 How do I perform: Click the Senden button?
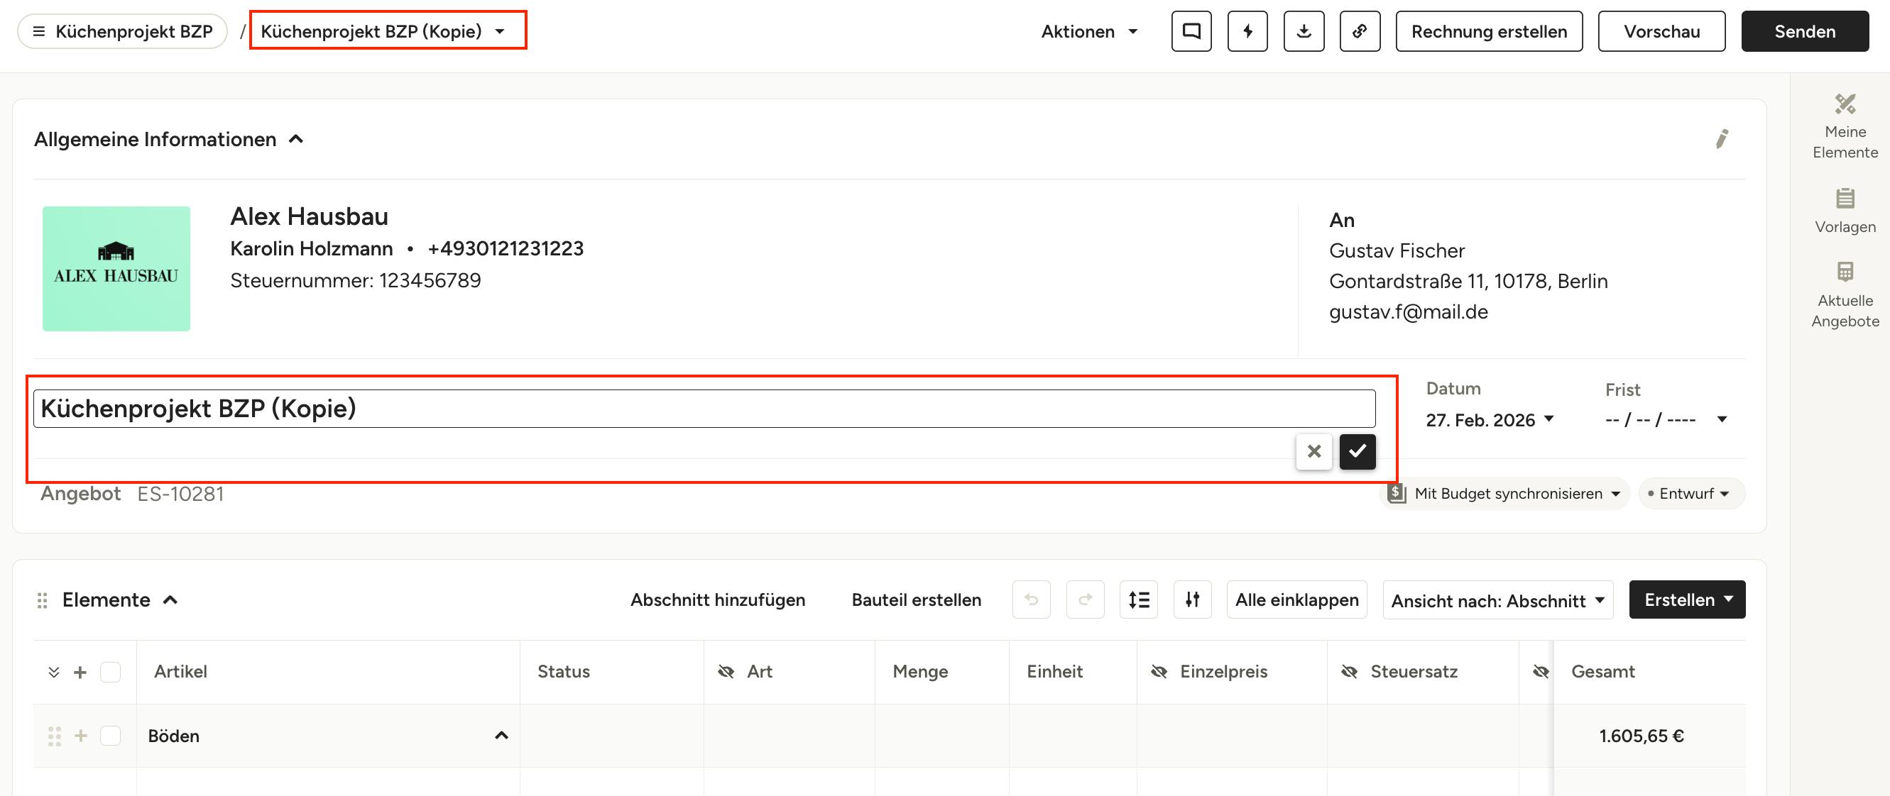click(x=1804, y=31)
